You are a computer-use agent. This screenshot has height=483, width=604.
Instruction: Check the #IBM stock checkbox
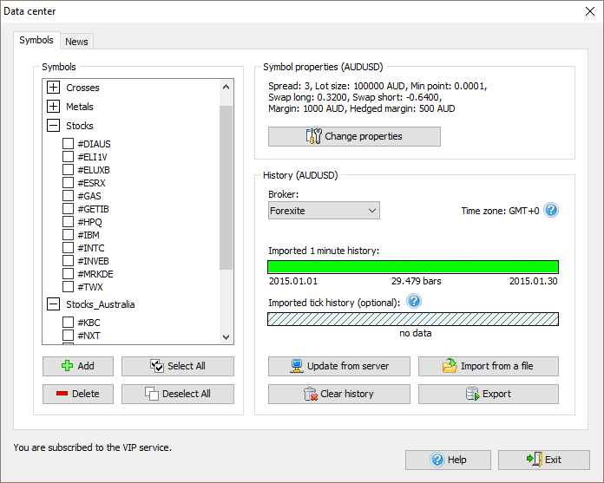[x=68, y=235]
